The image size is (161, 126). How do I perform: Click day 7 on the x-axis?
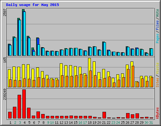coord(39,123)
